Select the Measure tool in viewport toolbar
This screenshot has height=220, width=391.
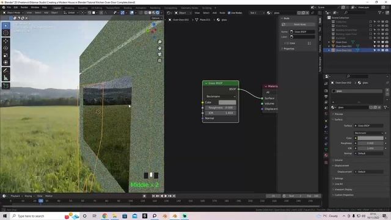pyautogui.click(x=5, y=78)
